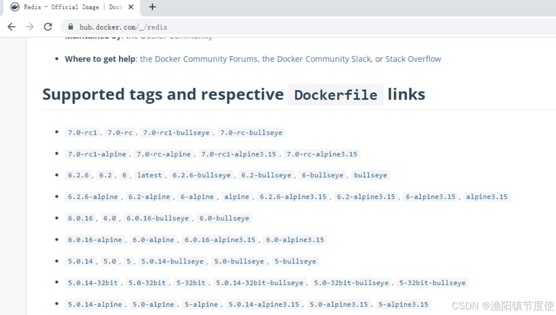Image resolution: width=556 pixels, height=315 pixels.
Task: Open the 7.0-rc1-alpine tag link
Action: [97, 154]
